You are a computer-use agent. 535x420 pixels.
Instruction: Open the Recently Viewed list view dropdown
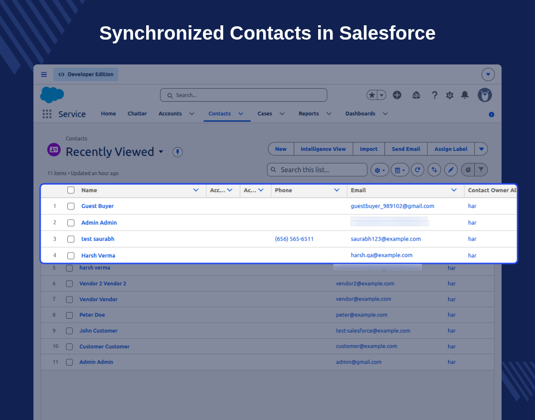pyautogui.click(x=161, y=151)
